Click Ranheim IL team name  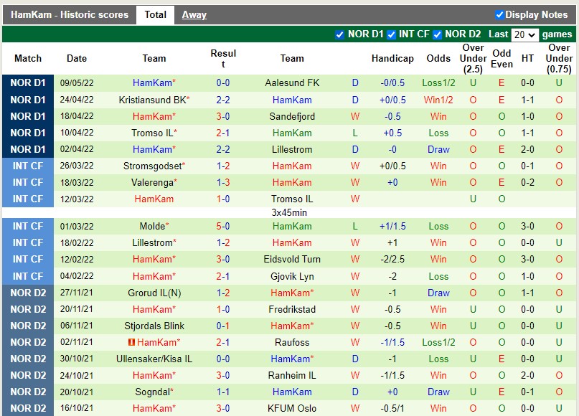[292, 375]
